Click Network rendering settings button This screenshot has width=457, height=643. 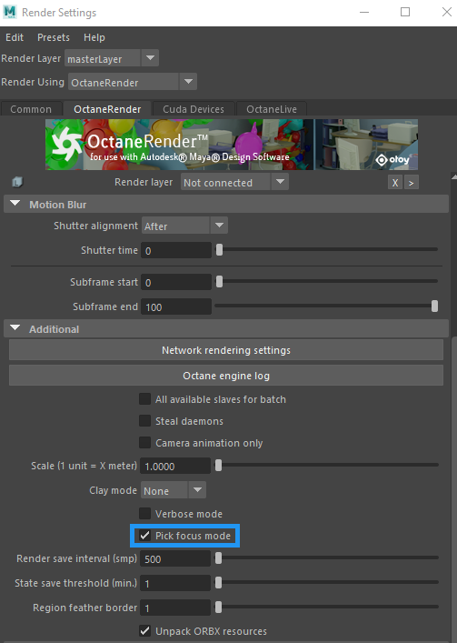click(226, 350)
